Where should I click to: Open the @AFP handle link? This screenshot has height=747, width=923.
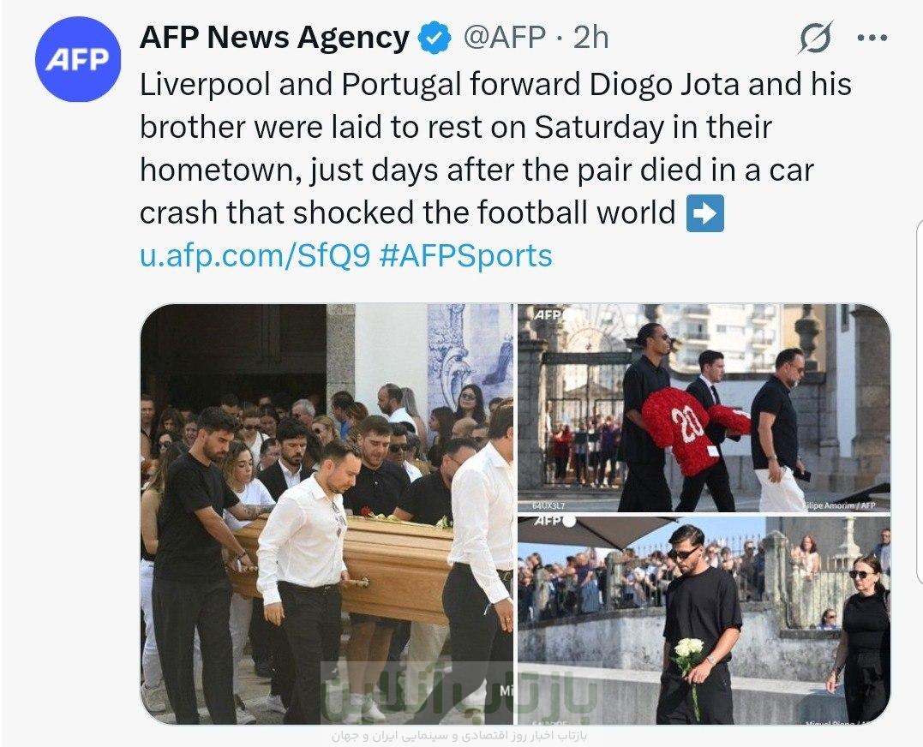click(505, 38)
